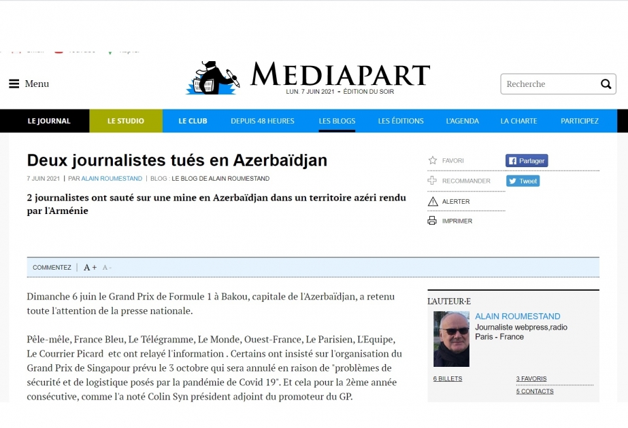The width and height of the screenshot is (628, 428).
Task: Select Depuis 48 heures menu item
Action: pyautogui.click(x=263, y=121)
